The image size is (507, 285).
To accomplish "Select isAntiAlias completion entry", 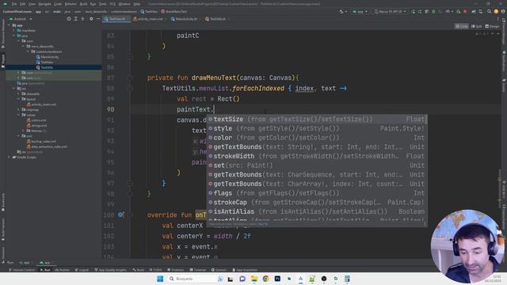I will click(x=317, y=211).
